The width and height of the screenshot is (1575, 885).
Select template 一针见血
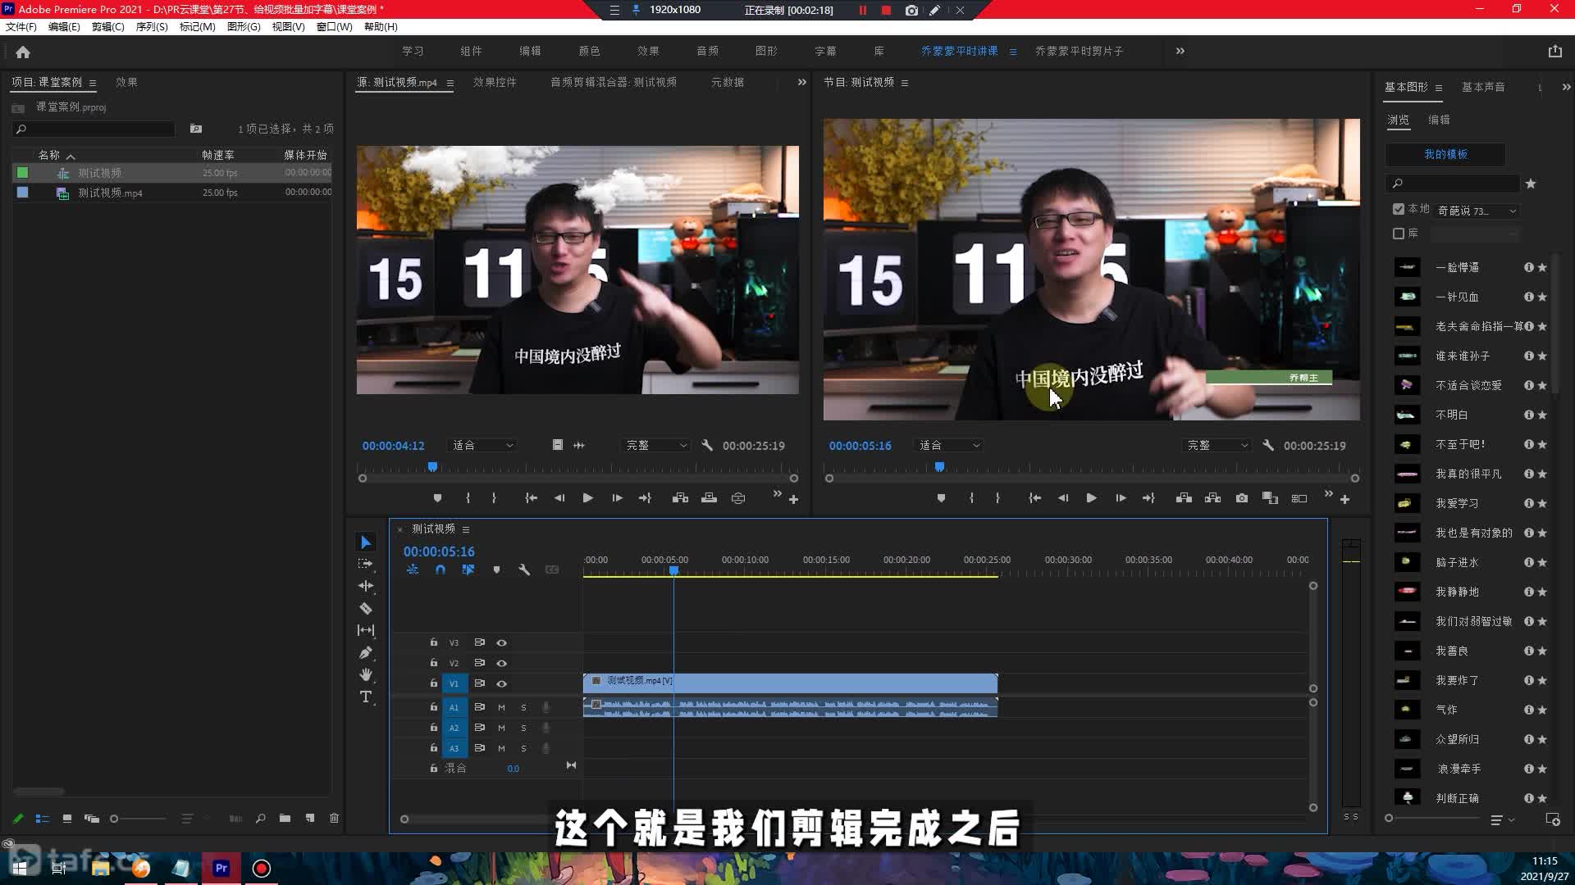coord(1457,297)
